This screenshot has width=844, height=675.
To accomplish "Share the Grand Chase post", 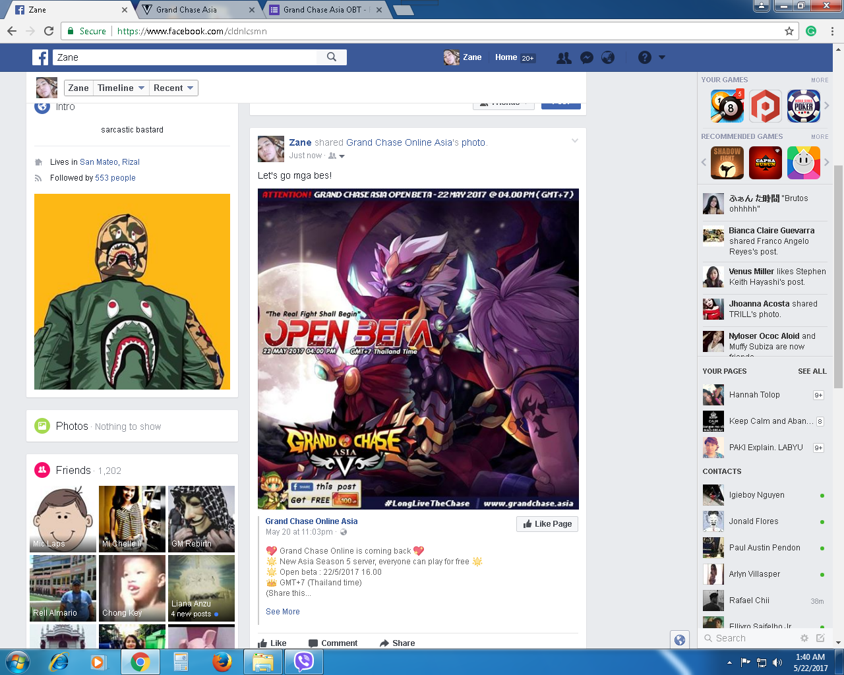I will [x=397, y=643].
